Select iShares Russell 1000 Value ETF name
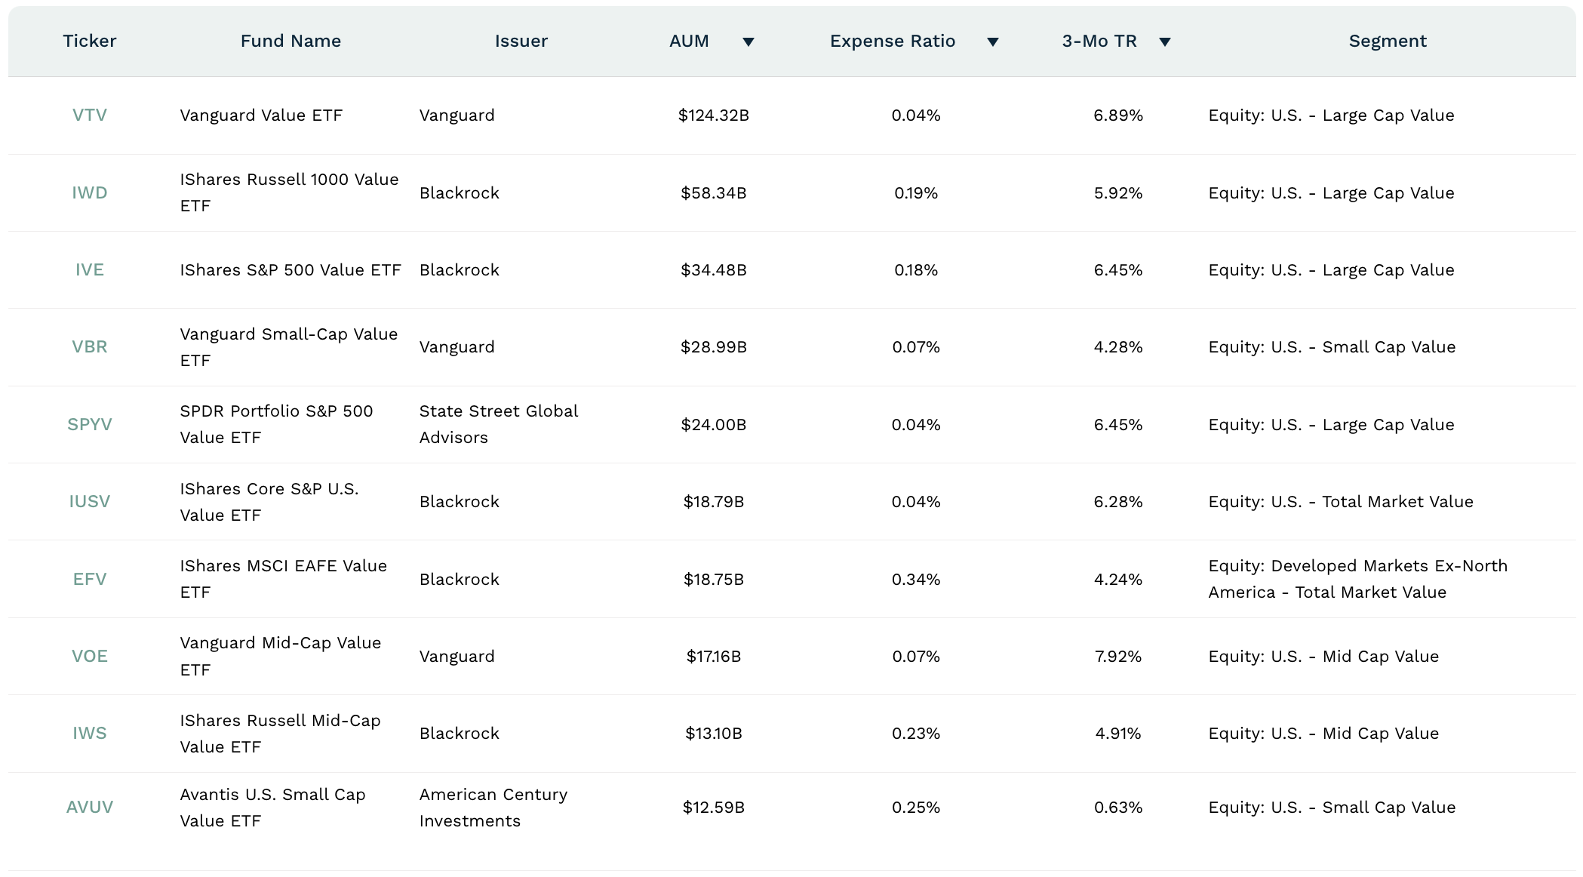Image resolution: width=1583 pixels, height=877 pixels. click(289, 192)
